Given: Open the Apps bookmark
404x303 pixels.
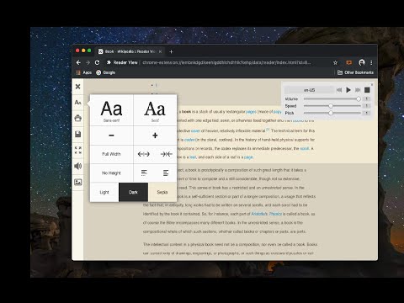Looking at the screenshot, I should (84, 72).
